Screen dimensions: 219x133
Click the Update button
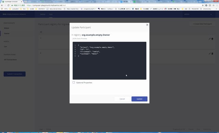139,99
